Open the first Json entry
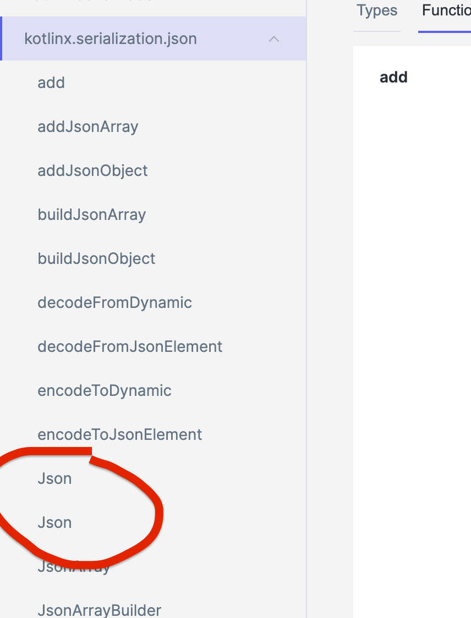 pyautogui.click(x=55, y=478)
